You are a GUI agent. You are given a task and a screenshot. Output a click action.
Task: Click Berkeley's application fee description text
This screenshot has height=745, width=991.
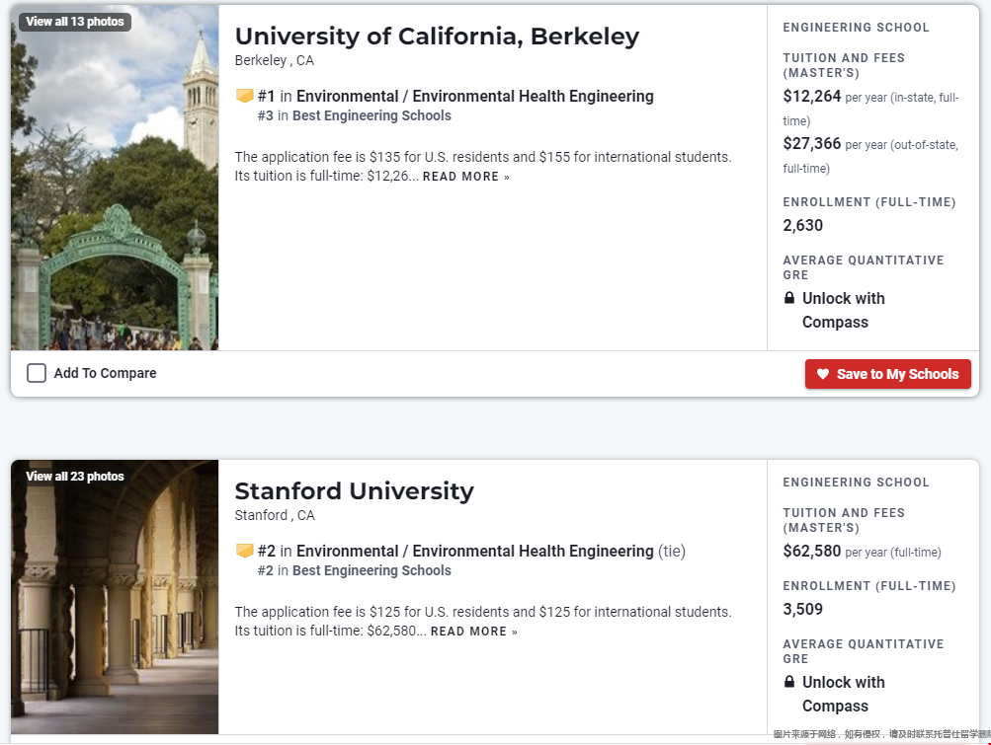pyautogui.click(x=483, y=166)
